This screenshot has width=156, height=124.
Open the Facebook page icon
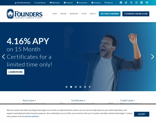(121, 3)
